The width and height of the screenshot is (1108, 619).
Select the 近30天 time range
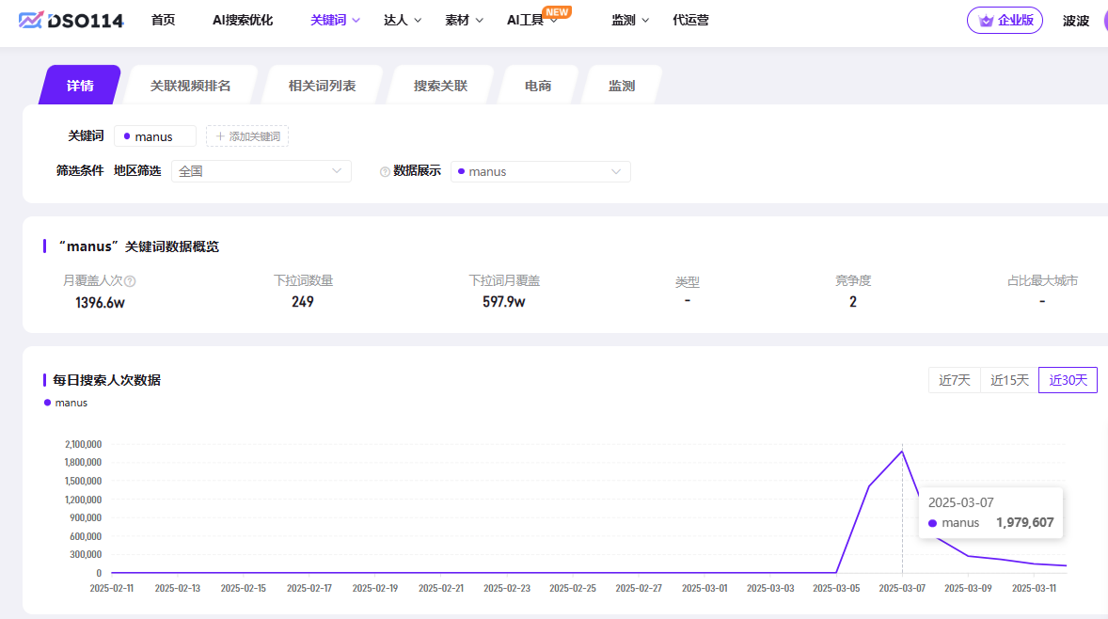pos(1068,380)
